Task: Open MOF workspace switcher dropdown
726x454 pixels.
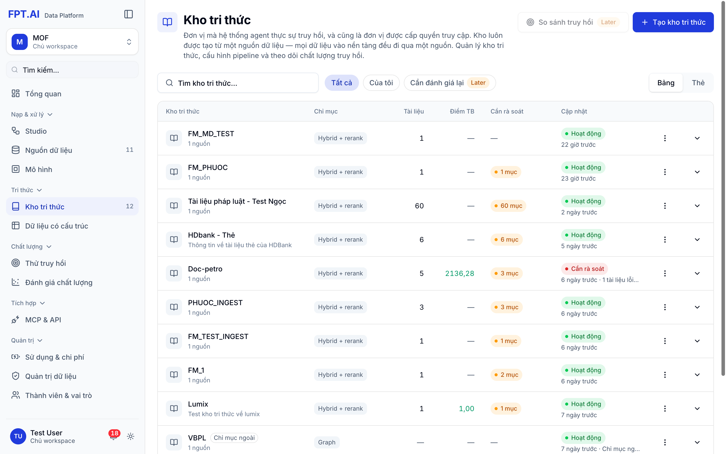Action: pos(72,42)
